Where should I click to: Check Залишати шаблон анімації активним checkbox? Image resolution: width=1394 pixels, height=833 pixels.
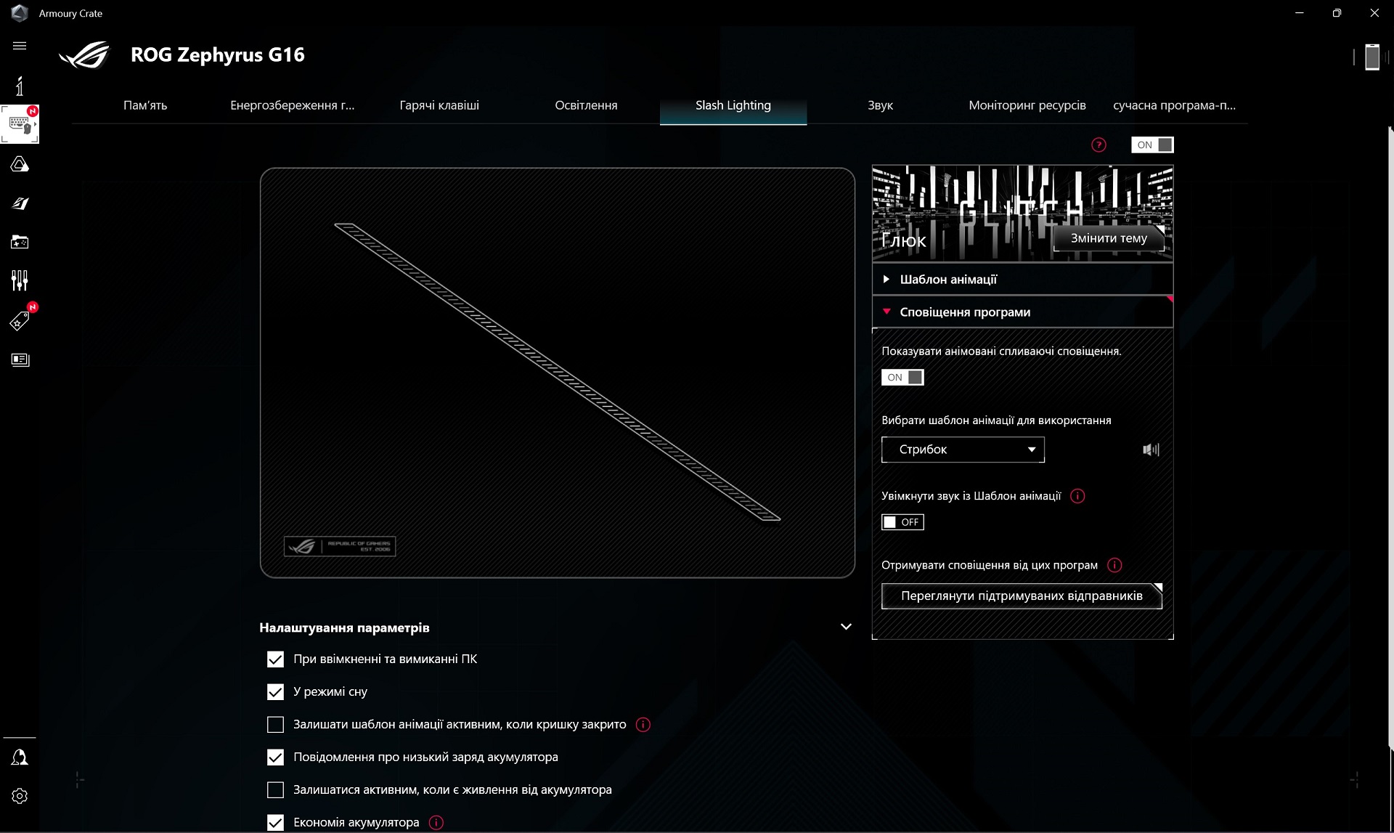[x=275, y=725]
